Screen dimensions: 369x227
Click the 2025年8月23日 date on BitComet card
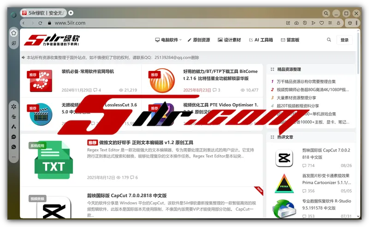point(197,90)
